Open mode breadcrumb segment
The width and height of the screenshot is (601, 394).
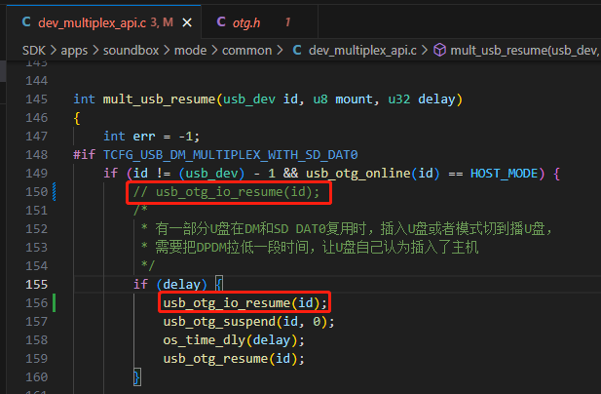coord(190,51)
